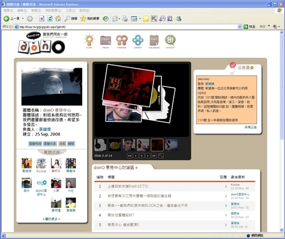Expand the toolbar chevron next to 連結
This screenshot has width=285, height=239.
(x=269, y=26)
